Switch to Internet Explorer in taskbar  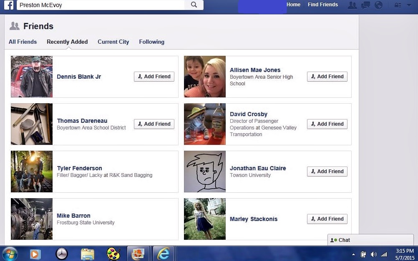pos(164,254)
